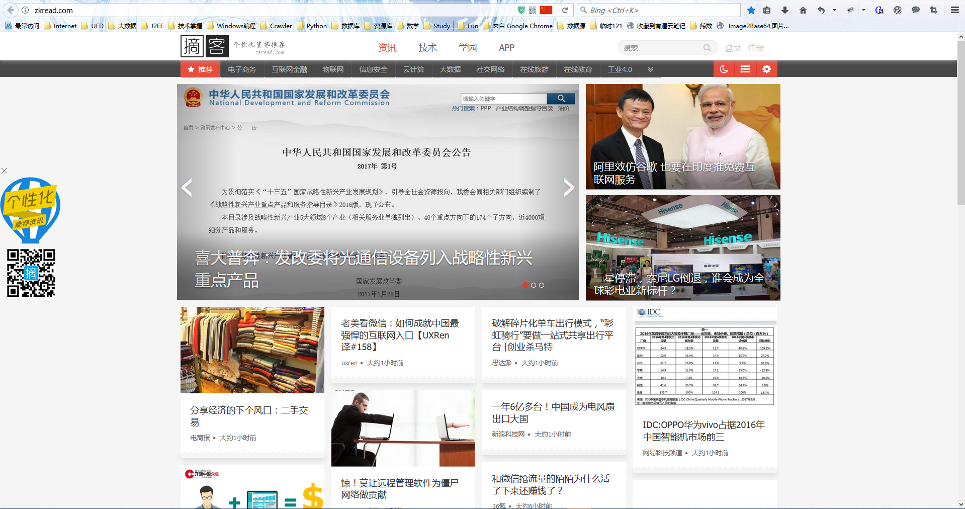Open the browser hamburger menu
965x509 pixels.
[954, 10]
